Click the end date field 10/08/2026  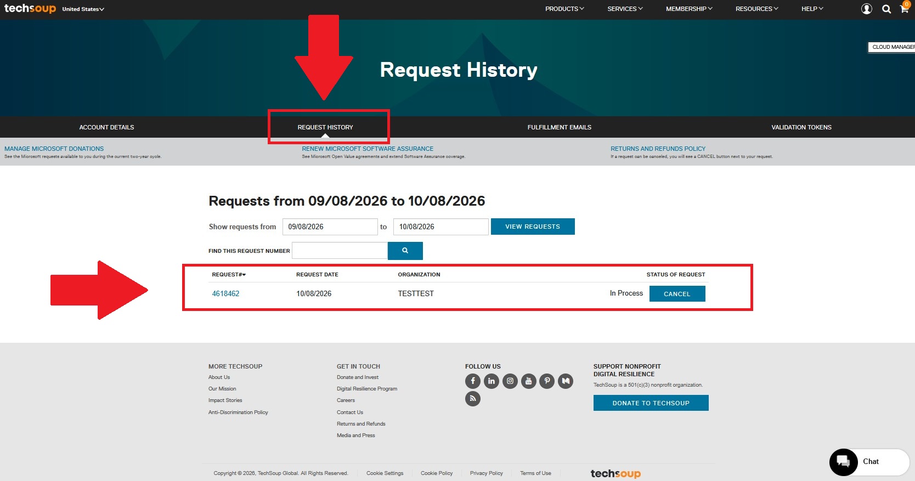click(440, 227)
